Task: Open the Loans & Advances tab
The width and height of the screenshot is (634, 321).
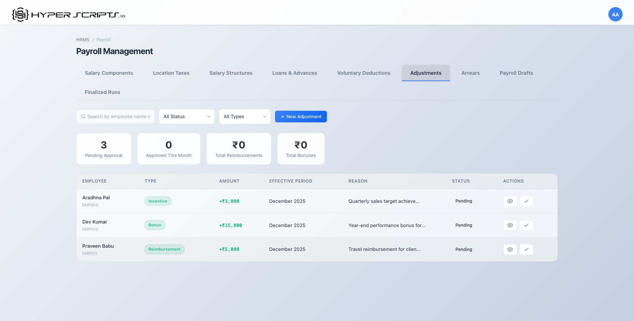Action: (x=295, y=73)
